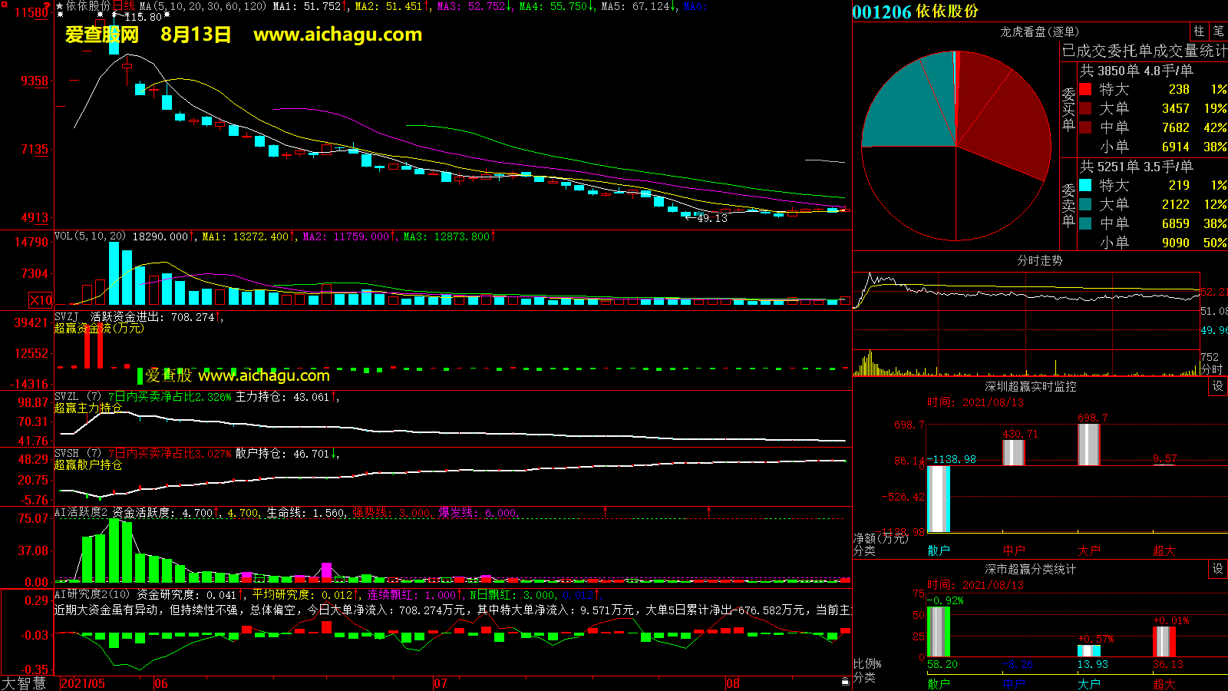1228x691 pixels.
Task: Select the 分时走势 panel title
Action: tap(1039, 260)
